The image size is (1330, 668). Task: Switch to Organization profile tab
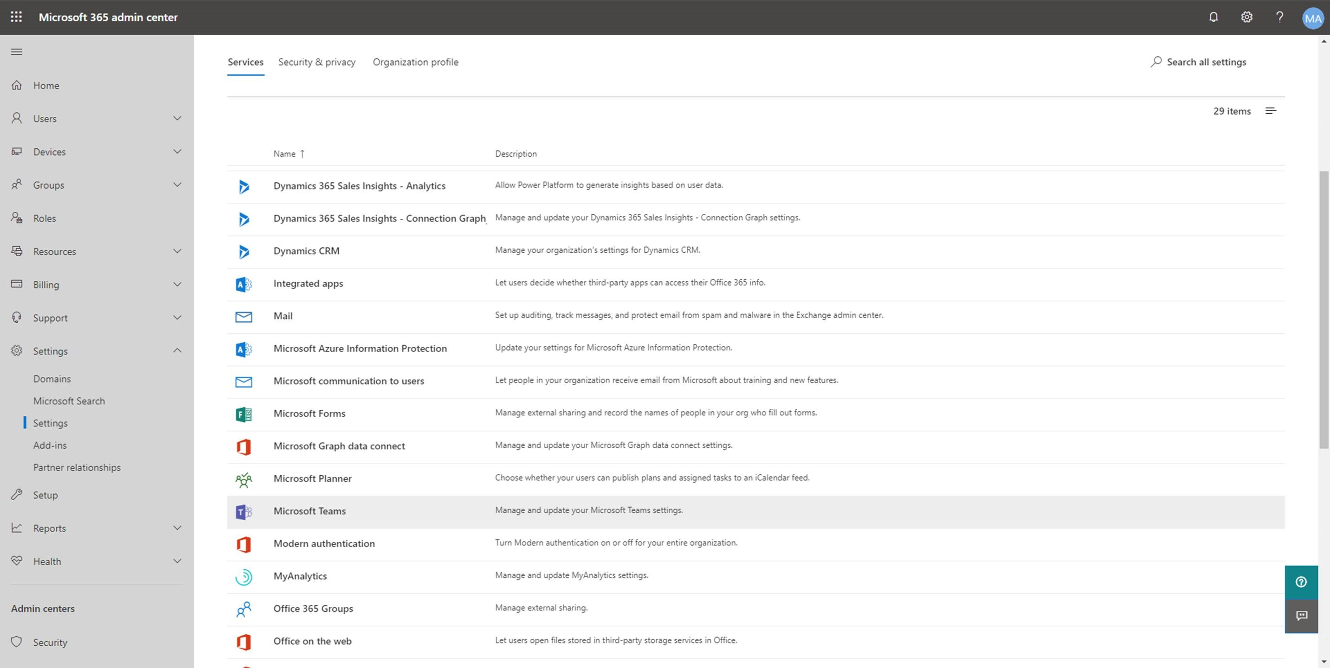[415, 61]
